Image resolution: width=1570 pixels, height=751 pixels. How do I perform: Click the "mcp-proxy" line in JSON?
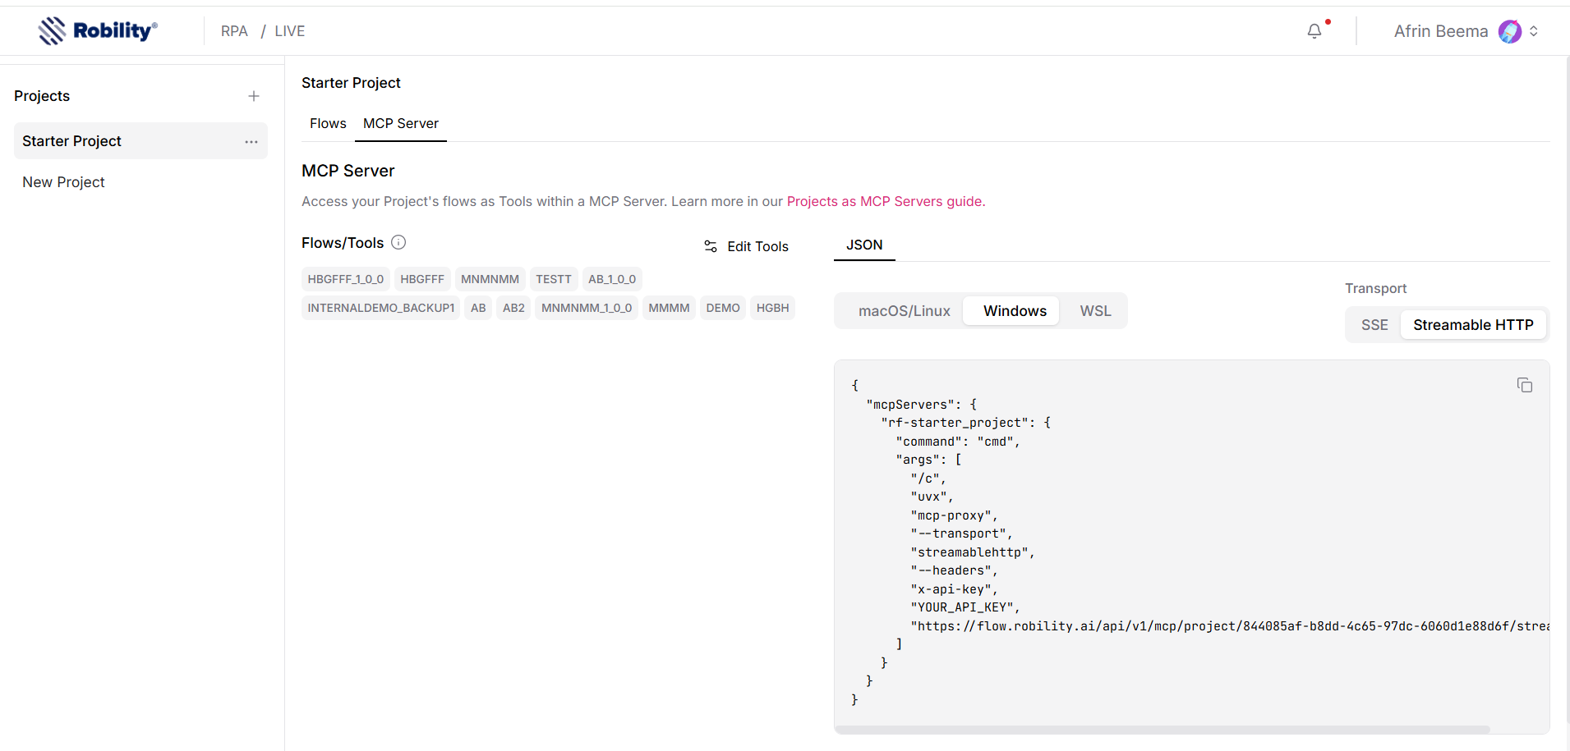tap(954, 515)
